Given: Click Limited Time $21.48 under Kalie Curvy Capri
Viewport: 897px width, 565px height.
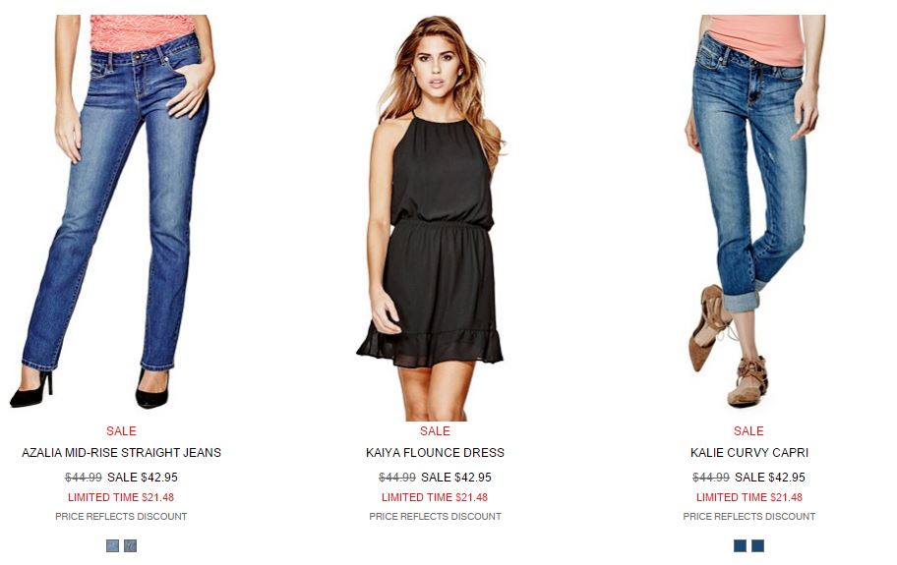Looking at the screenshot, I should pos(748,497).
